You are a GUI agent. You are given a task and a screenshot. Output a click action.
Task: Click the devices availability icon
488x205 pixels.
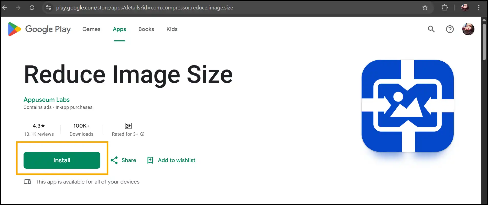(27, 182)
